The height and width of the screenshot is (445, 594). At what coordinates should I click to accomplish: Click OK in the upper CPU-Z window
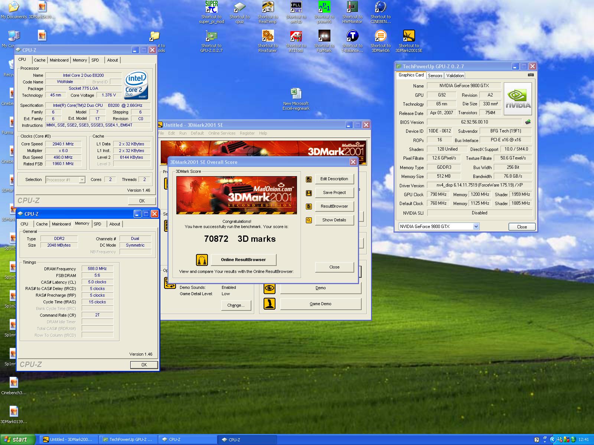pyautogui.click(x=142, y=201)
